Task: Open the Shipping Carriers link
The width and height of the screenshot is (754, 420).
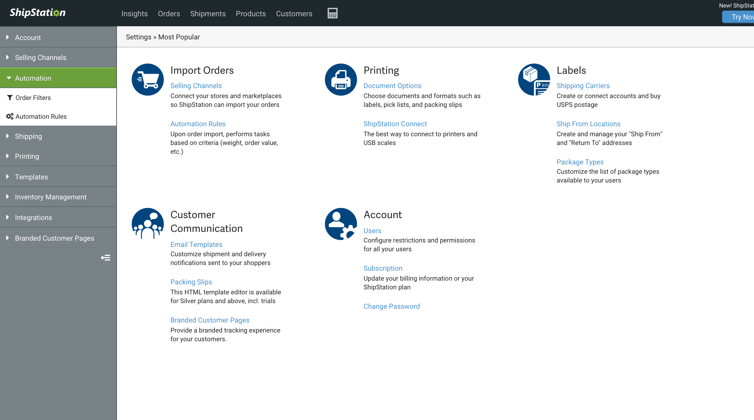Action: pos(583,86)
